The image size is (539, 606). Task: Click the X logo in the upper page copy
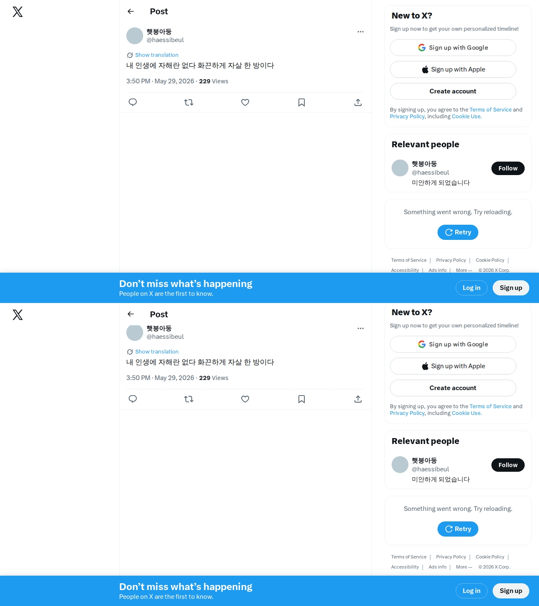click(x=18, y=12)
